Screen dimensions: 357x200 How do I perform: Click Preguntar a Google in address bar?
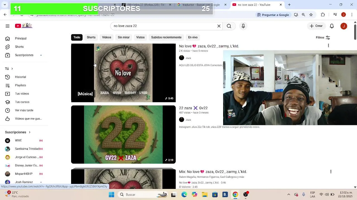273,15
